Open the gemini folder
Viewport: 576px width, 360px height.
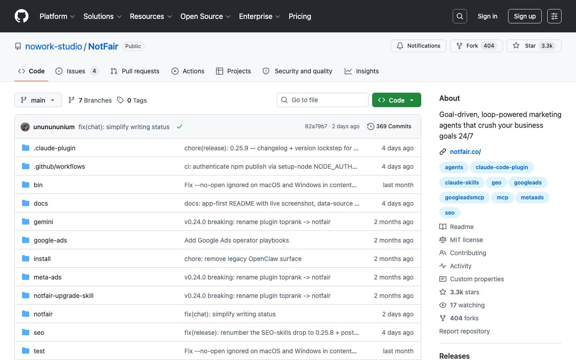(x=43, y=222)
